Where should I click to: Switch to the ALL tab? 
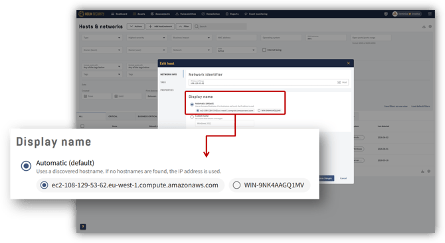point(91,117)
